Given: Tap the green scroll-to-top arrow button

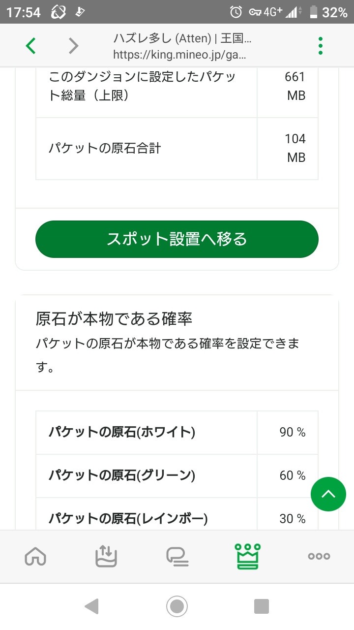Looking at the screenshot, I should point(328,494).
